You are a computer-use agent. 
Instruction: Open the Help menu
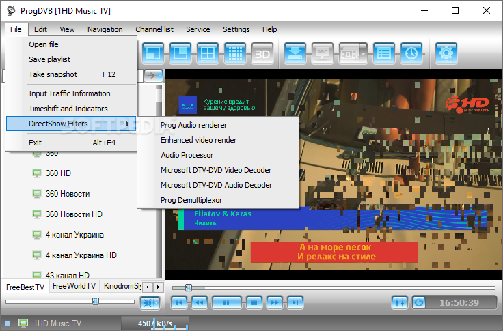pos(269,29)
